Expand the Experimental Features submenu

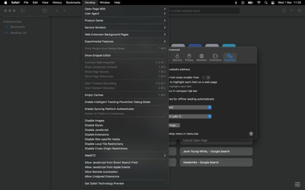pyautogui.click(x=125, y=41)
